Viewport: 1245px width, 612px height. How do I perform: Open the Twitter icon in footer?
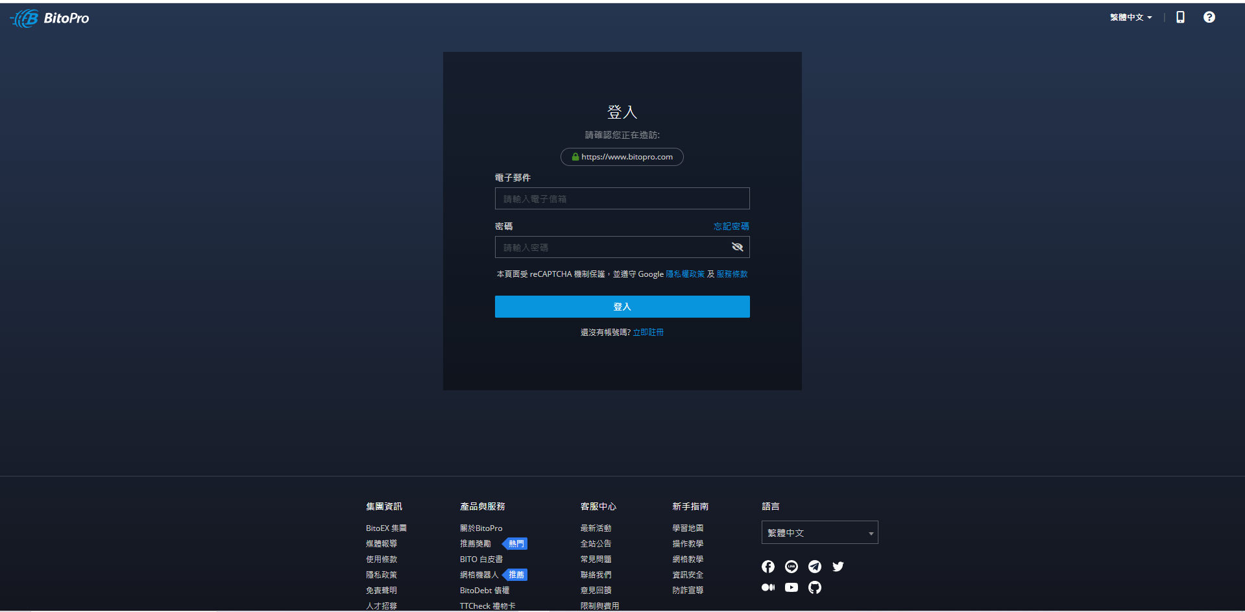coord(838,567)
